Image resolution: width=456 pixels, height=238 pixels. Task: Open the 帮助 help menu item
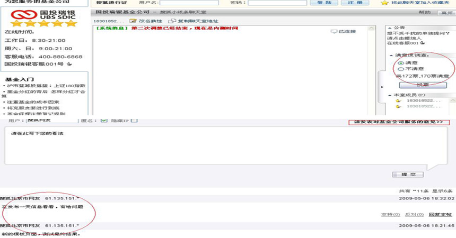click(x=424, y=12)
